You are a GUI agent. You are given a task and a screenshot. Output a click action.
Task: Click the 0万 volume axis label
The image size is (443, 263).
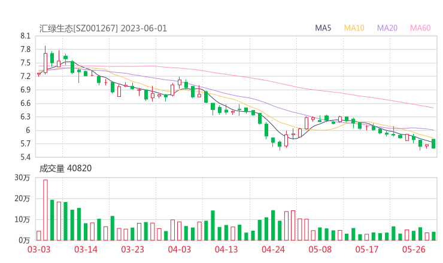25,240
